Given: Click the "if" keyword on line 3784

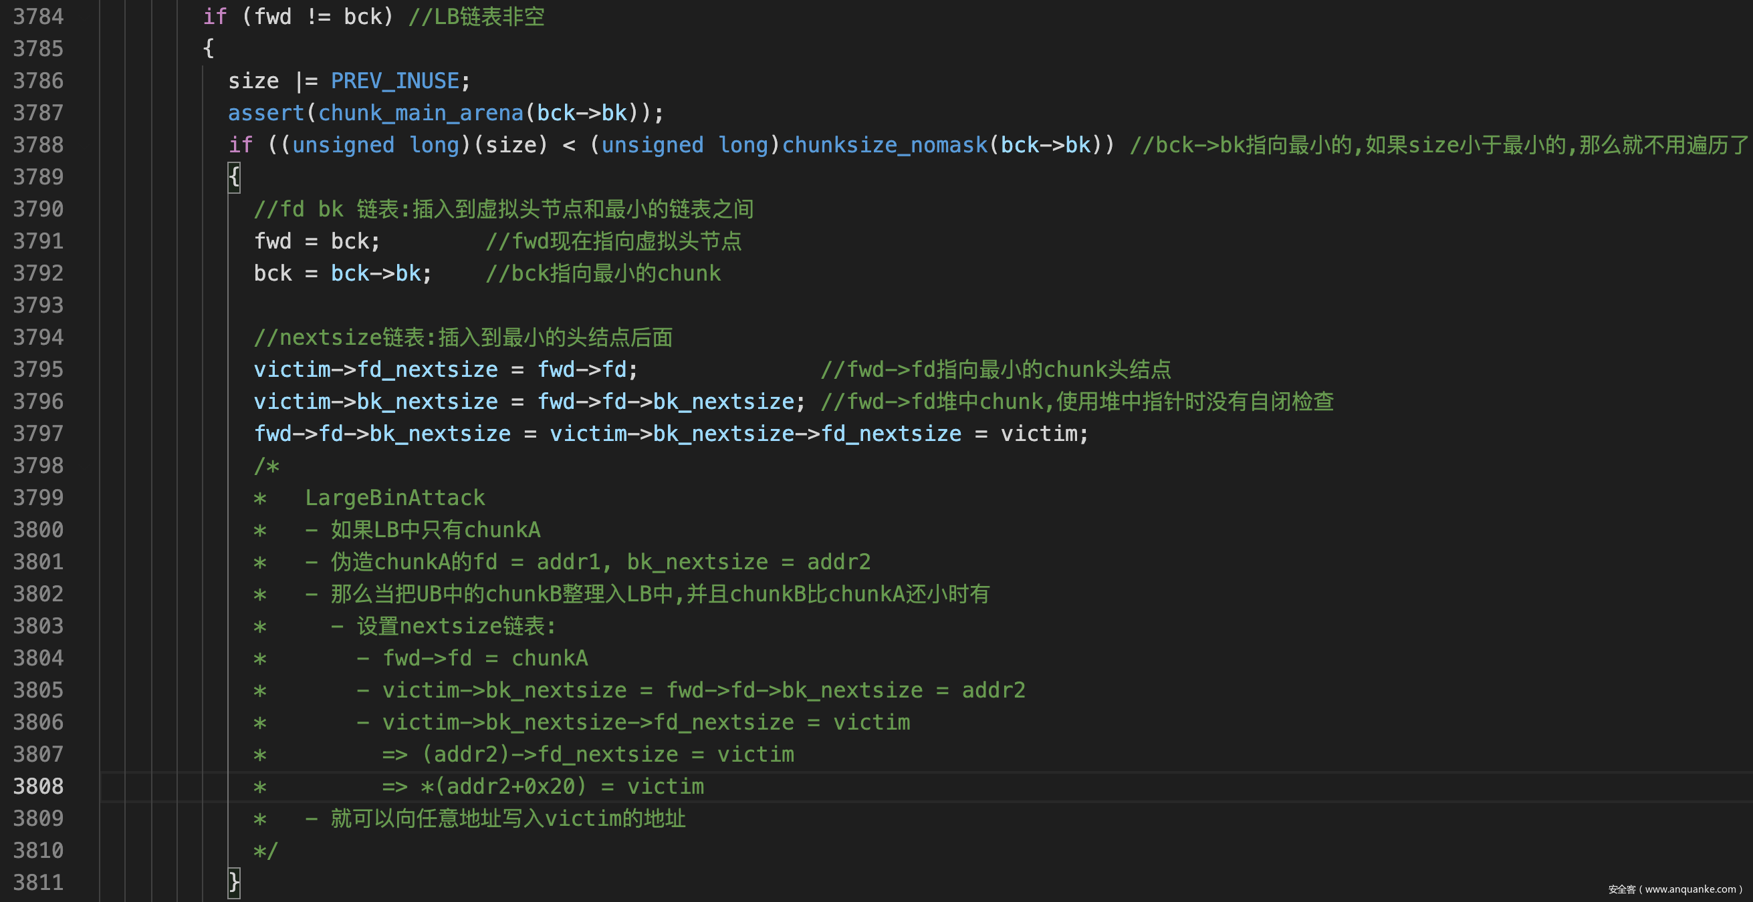Looking at the screenshot, I should click(215, 16).
